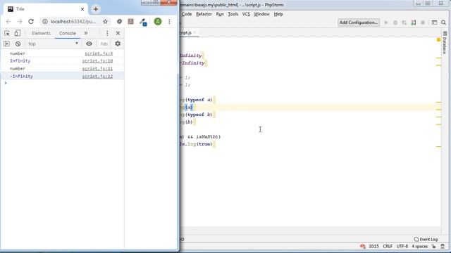Image resolution: width=451 pixels, height=253 pixels.
Task: Open the Chrome three-dot menu
Action: pyautogui.click(x=169, y=22)
